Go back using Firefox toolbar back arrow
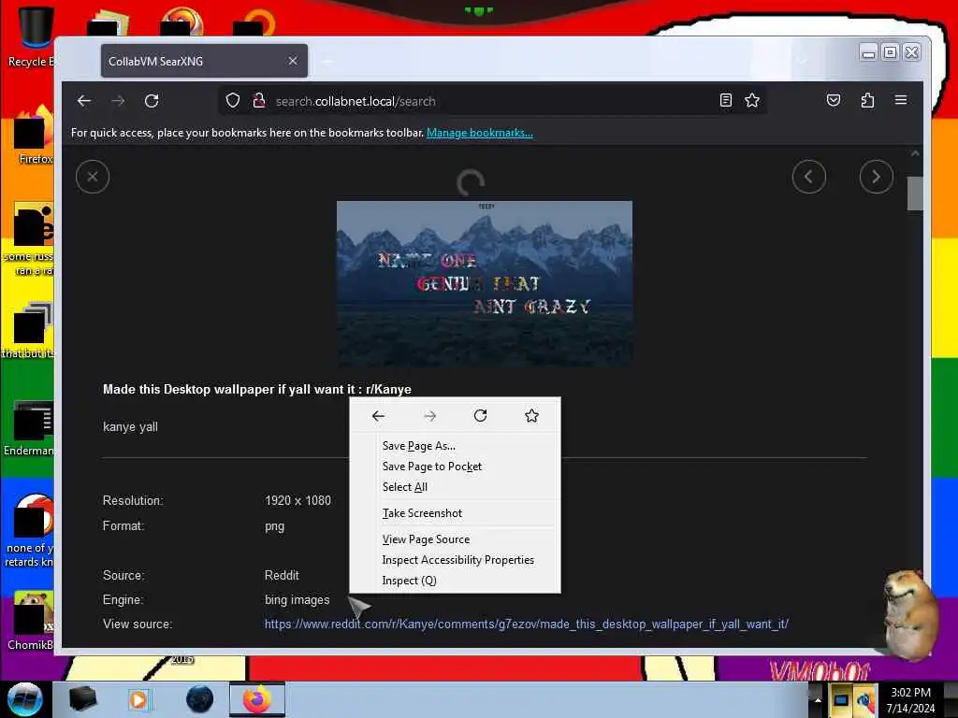The height and width of the screenshot is (718, 958). (84, 101)
